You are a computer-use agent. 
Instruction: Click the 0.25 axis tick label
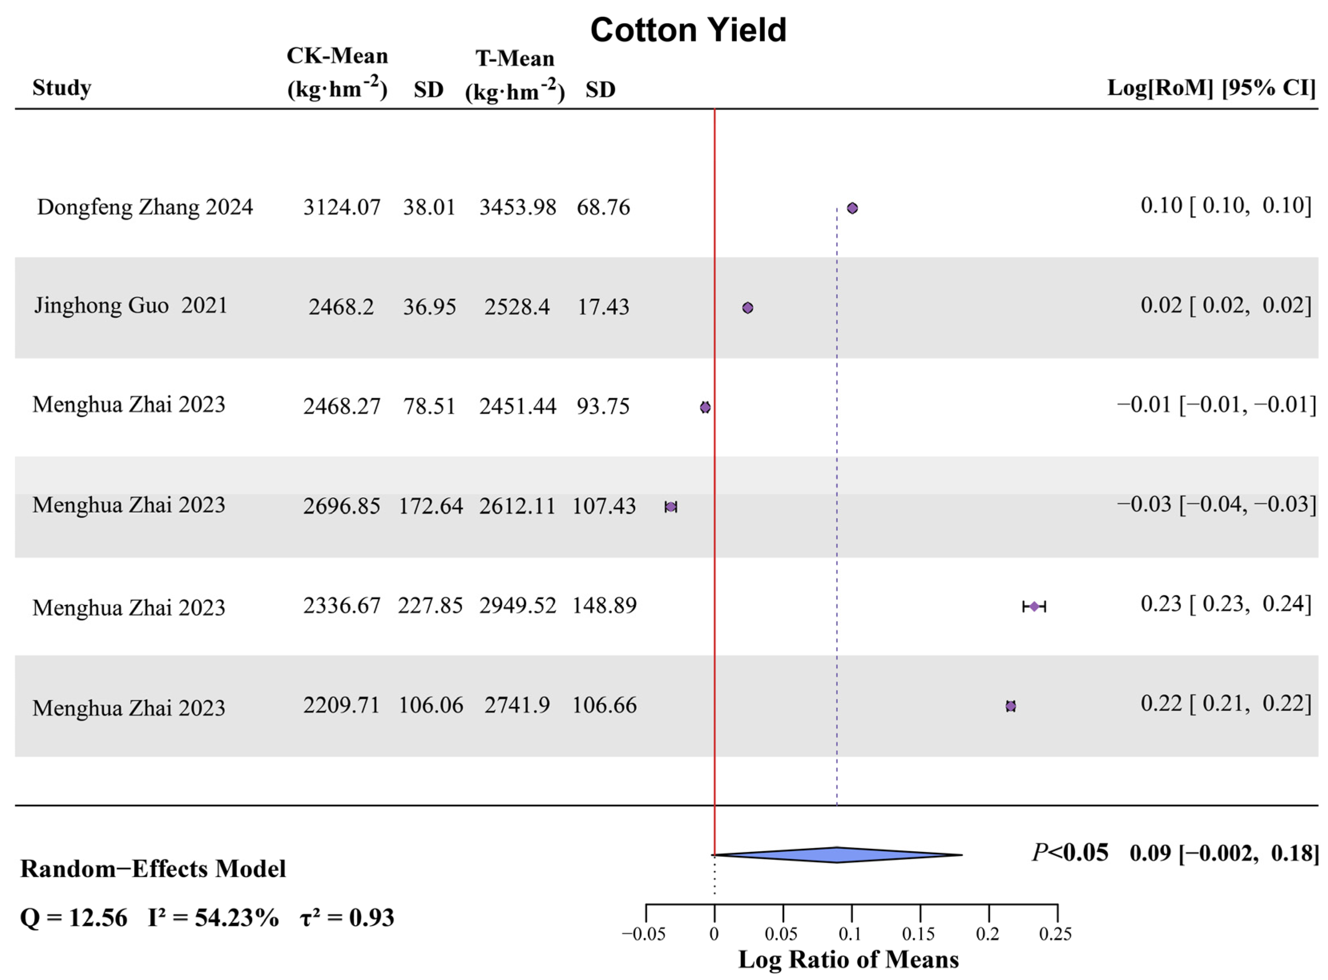click(x=1055, y=934)
